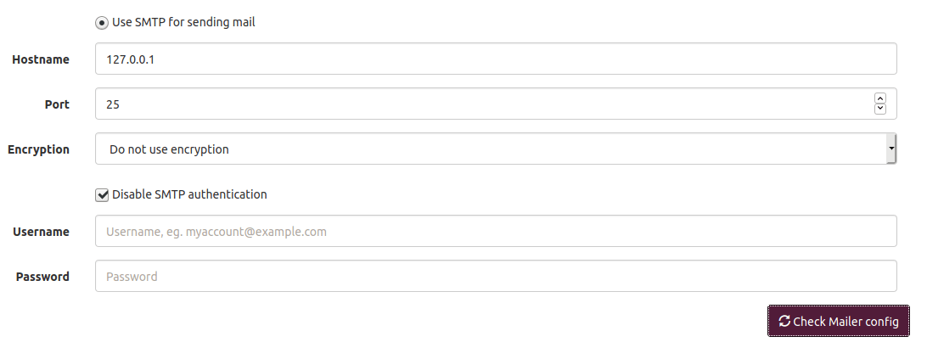Viewport: 927px width, 348px height.
Task: Click the 'Disable SMTP authentication' label text
Action: click(x=190, y=194)
